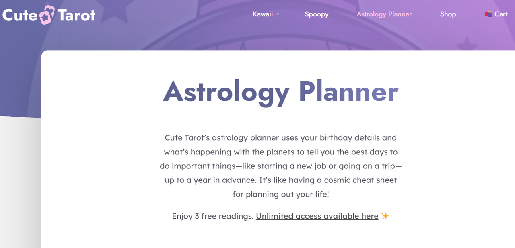The height and width of the screenshot is (248, 515).
Task: Click the sparkles emoji after the link
Action: (x=385, y=216)
